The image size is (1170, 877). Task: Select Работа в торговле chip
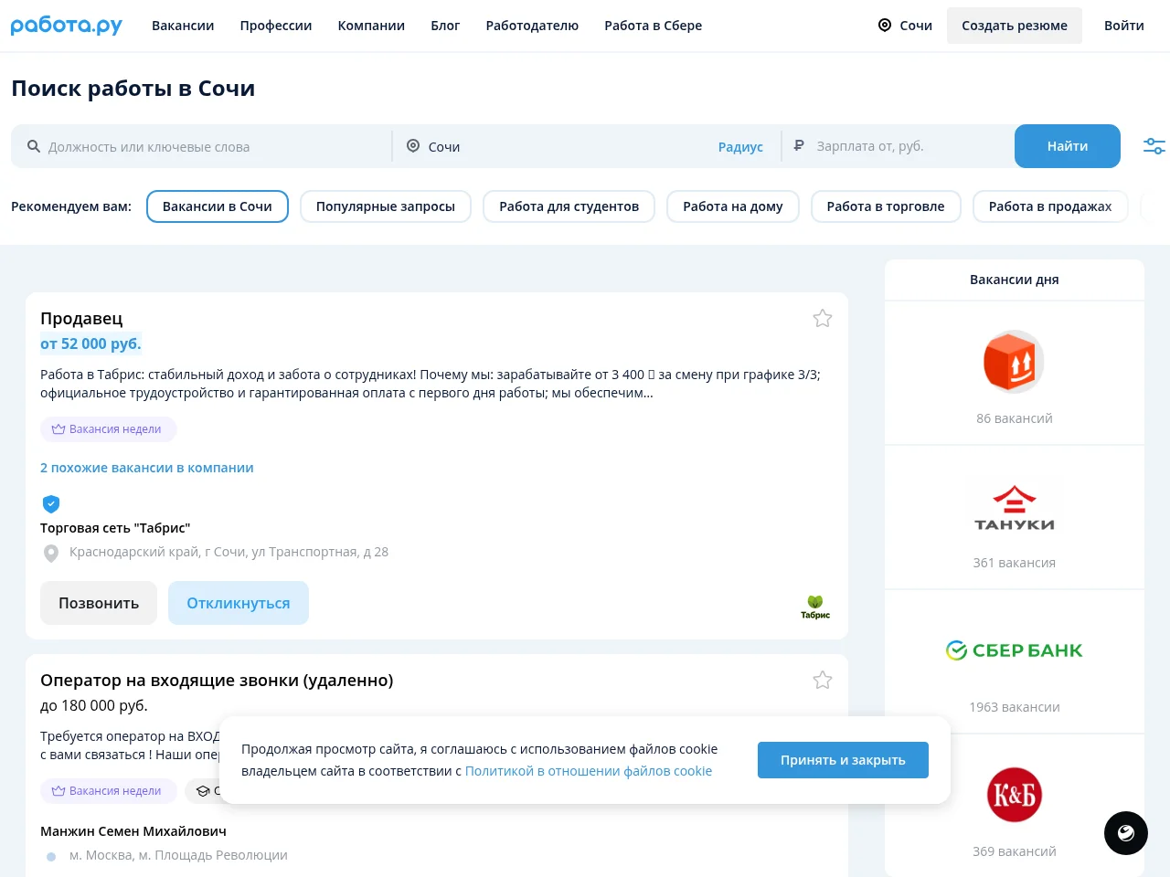[x=886, y=206]
